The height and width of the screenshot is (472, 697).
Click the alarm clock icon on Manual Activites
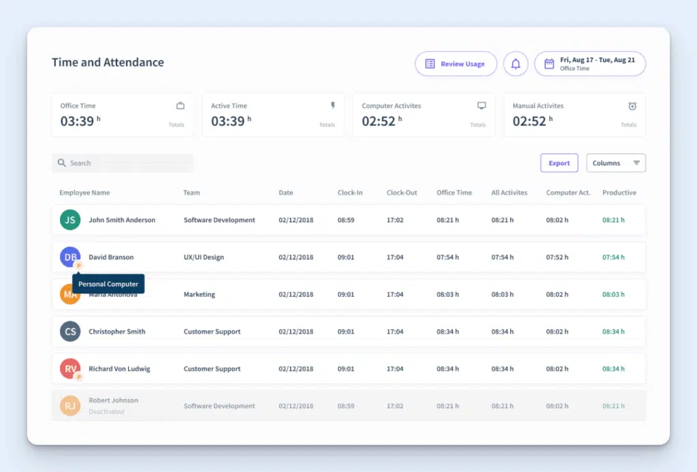point(632,106)
